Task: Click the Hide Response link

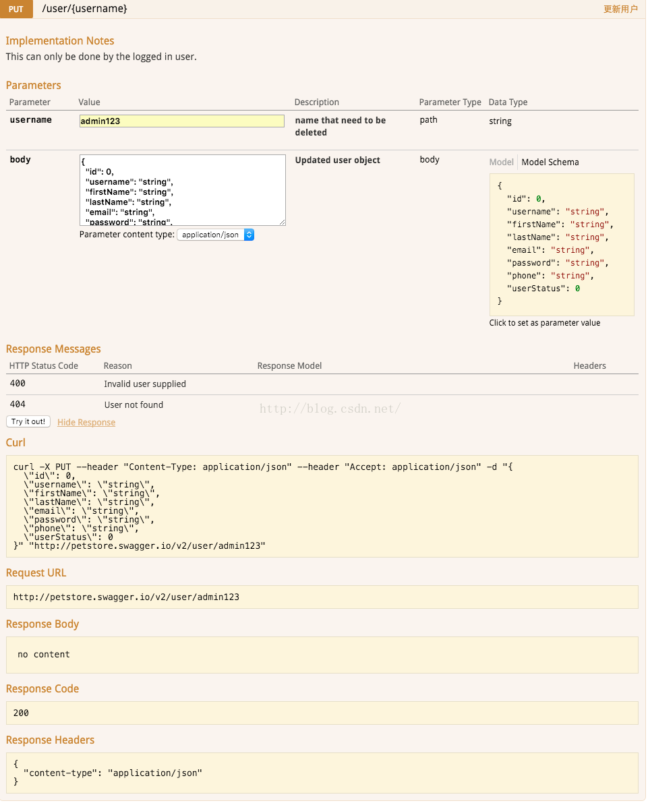Action: point(86,422)
